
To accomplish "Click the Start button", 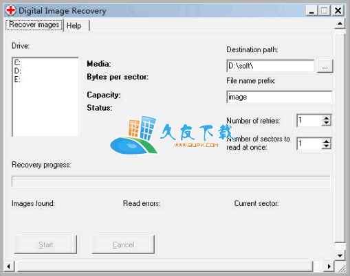I will click(45, 244).
